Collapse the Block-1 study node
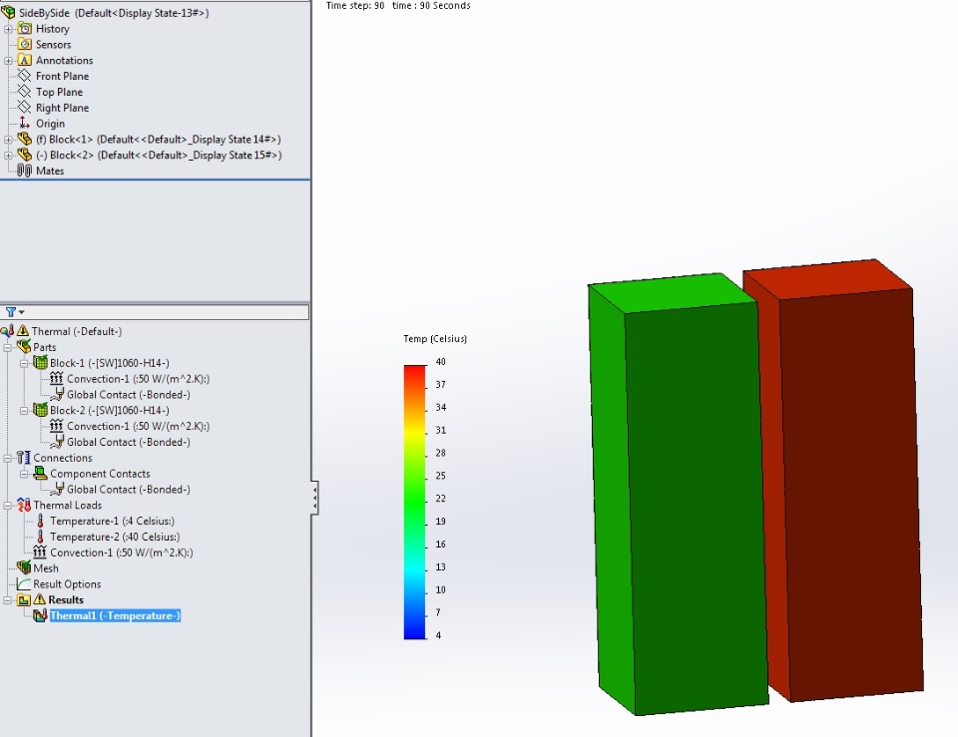The height and width of the screenshot is (737, 958). [24, 363]
